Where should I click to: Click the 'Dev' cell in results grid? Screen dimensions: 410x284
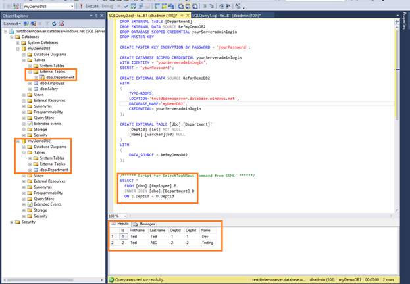coord(205,235)
